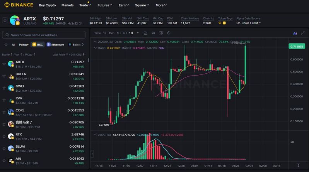Select the Ethereum chain tab
The height and width of the screenshot is (172, 309).
(x=55, y=45)
